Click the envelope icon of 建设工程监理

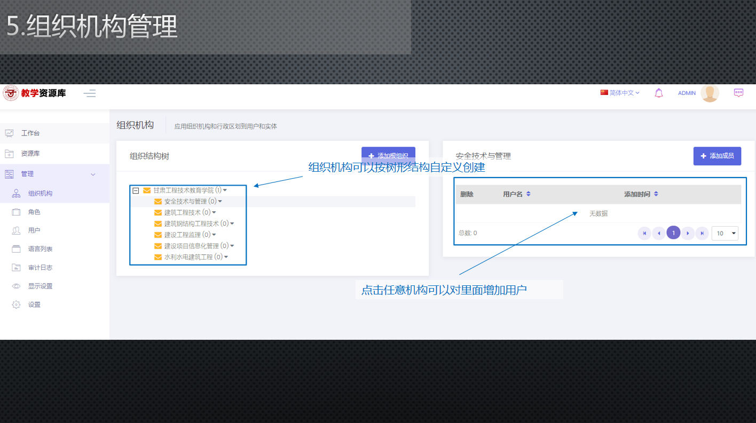click(x=158, y=235)
